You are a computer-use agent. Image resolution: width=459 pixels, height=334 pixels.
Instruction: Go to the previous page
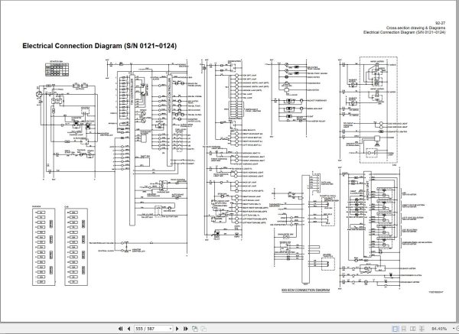[x=129, y=329]
